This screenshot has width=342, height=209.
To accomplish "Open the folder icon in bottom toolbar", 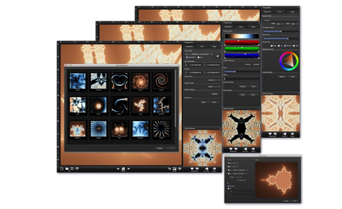I will click(67, 169).
